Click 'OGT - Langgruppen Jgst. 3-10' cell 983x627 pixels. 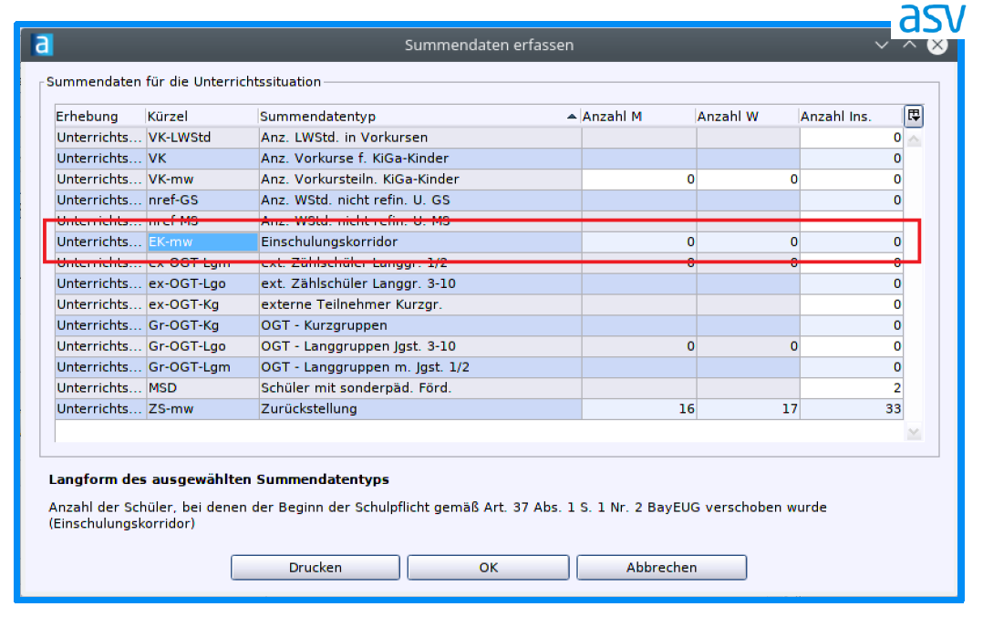(420, 346)
